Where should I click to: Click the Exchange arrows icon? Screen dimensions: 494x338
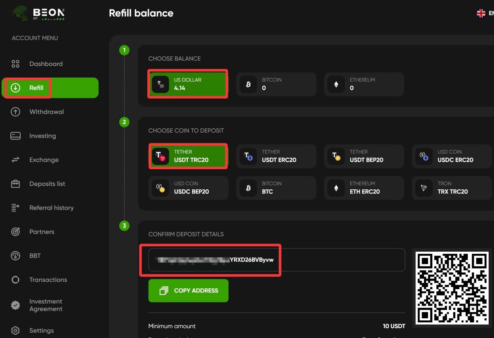(16, 160)
